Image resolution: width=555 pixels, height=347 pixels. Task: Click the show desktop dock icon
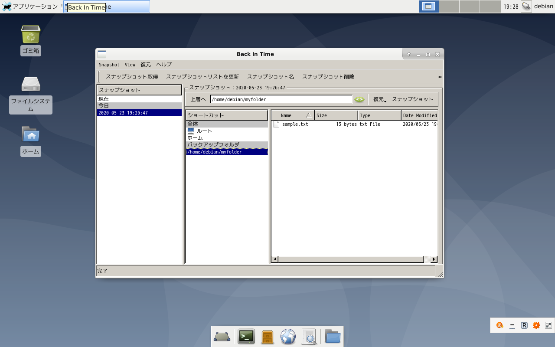tap(222, 337)
